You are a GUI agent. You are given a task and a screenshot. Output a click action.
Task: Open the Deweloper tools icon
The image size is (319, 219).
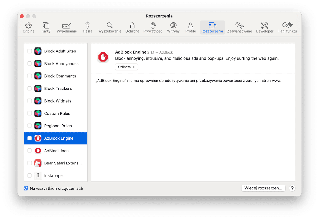coord(265,25)
